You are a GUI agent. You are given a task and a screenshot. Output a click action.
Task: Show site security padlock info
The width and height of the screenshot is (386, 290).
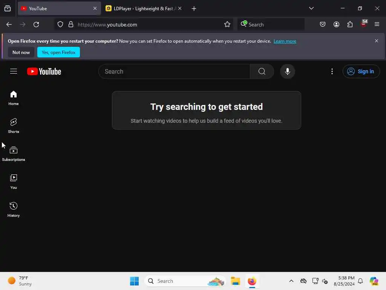(x=71, y=25)
